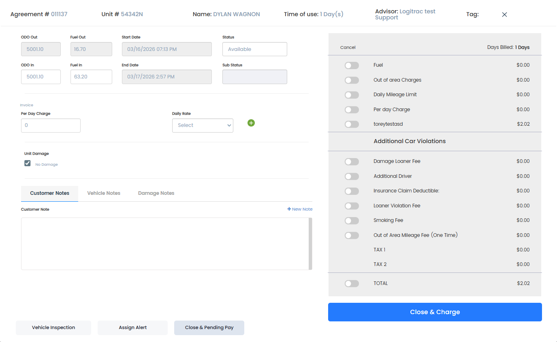Click the toreytestasd amount $2.02
This screenshot has width=557, height=342.
point(523,124)
